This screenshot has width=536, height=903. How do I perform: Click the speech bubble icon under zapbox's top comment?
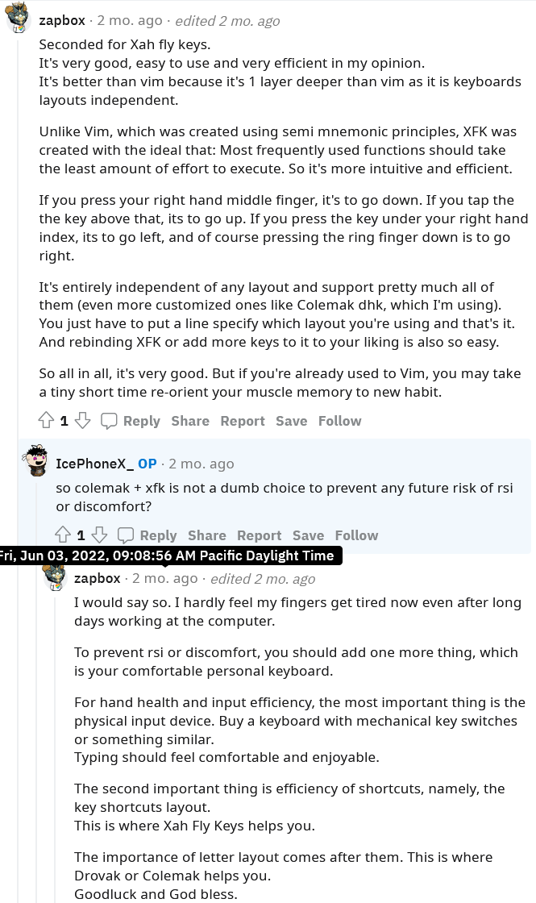pos(109,421)
